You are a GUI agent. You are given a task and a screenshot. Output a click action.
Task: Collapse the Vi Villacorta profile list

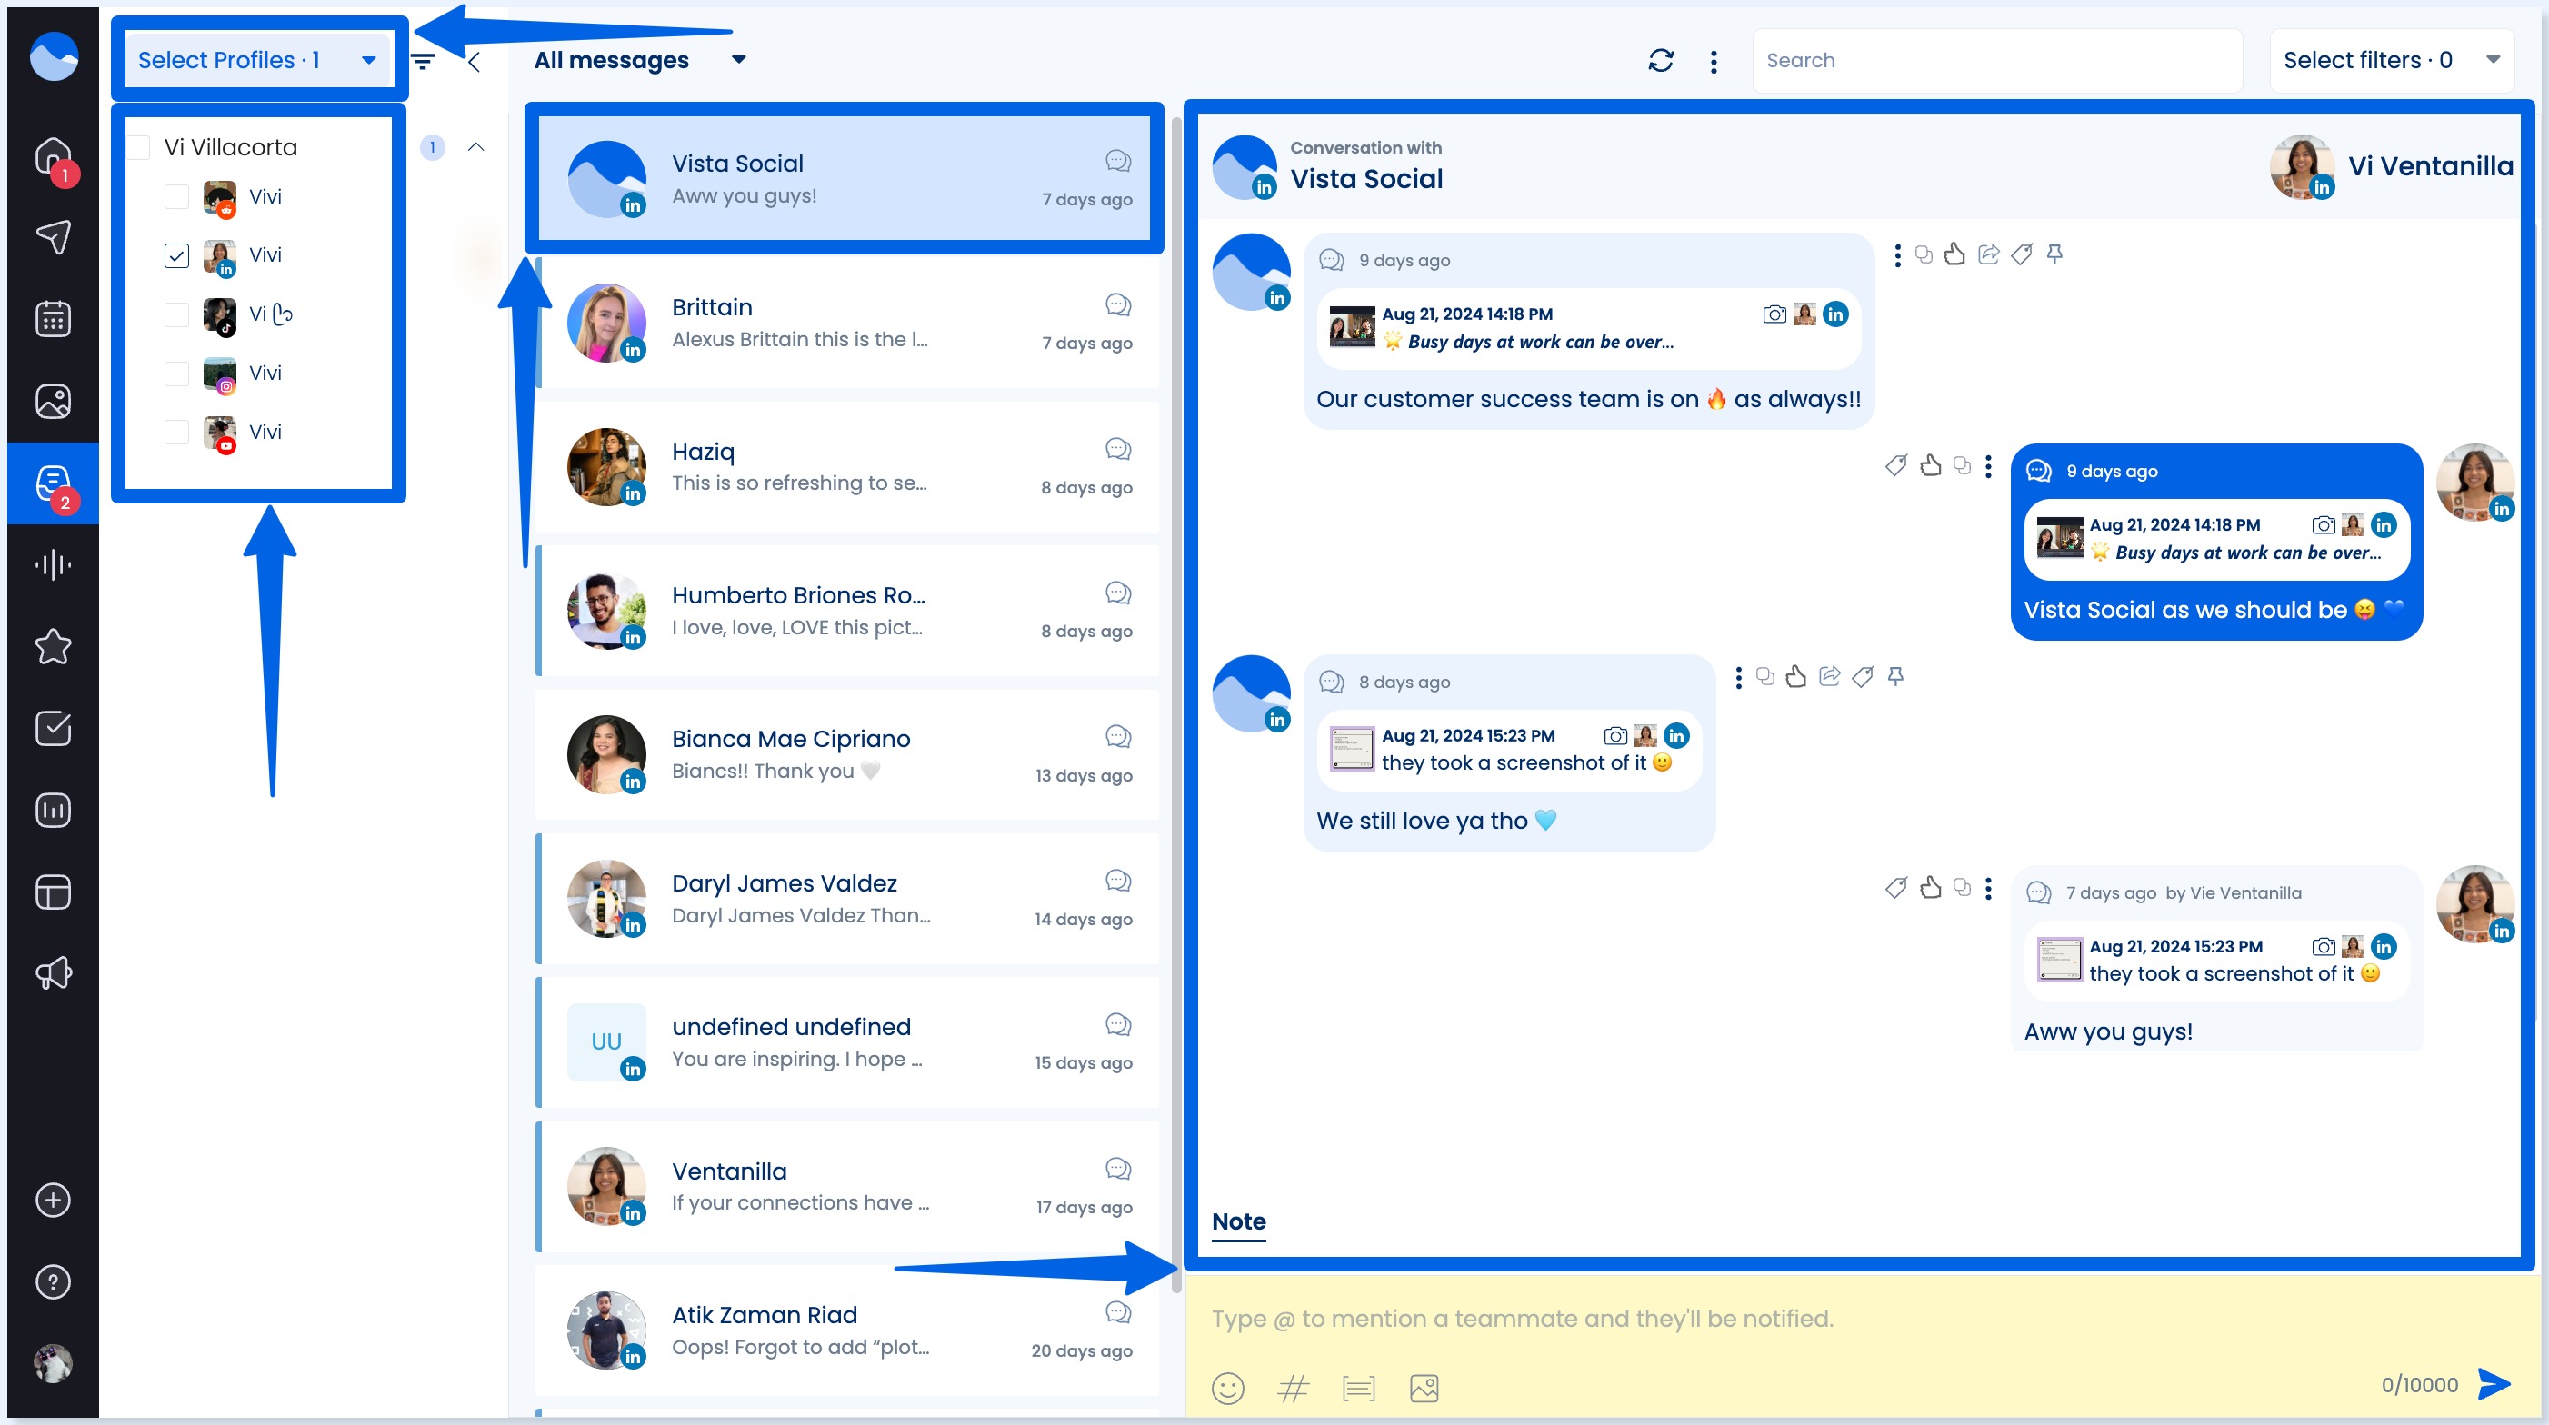coord(476,146)
